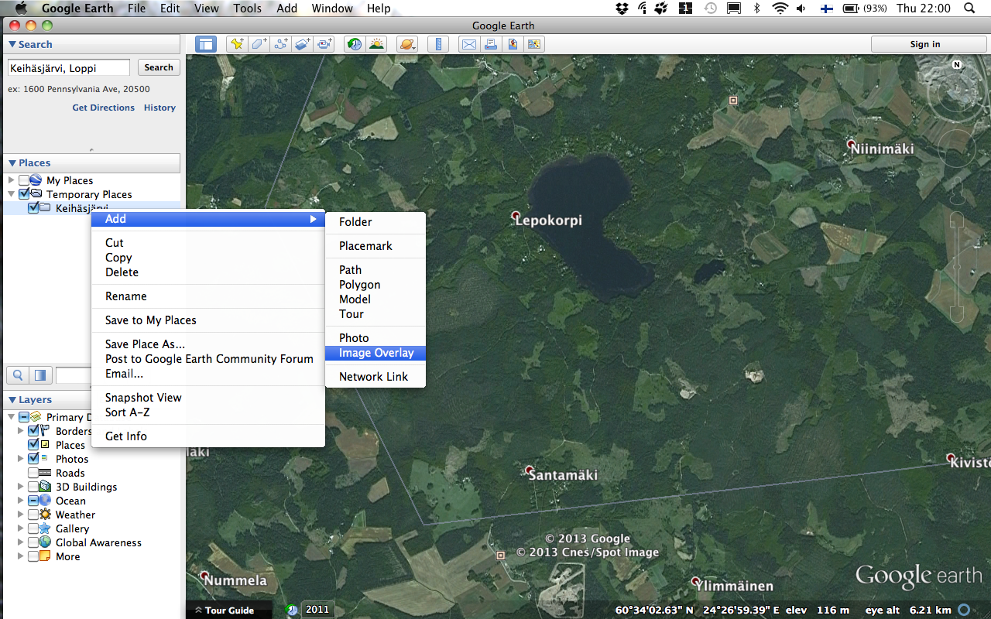Image resolution: width=991 pixels, height=619 pixels.
Task: Select Get Info in the context menu
Action: click(207, 436)
